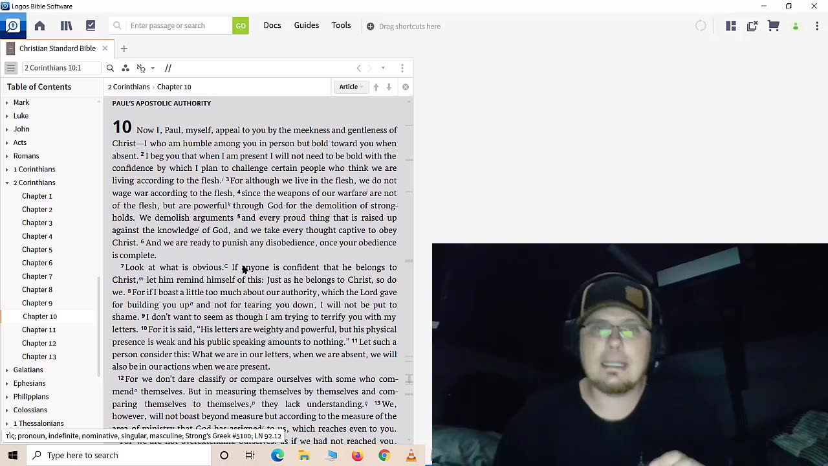Close the locator bar
Image resolution: width=828 pixels, height=466 pixels.
pos(406,87)
